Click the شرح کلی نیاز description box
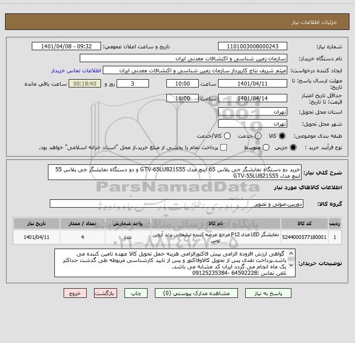355x343 pixels. point(175,173)
